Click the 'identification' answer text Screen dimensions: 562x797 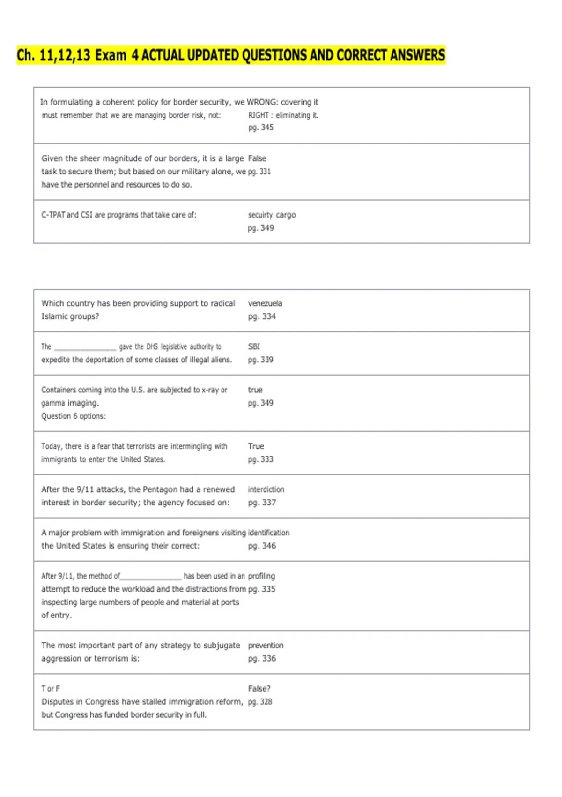click(269, 533)
